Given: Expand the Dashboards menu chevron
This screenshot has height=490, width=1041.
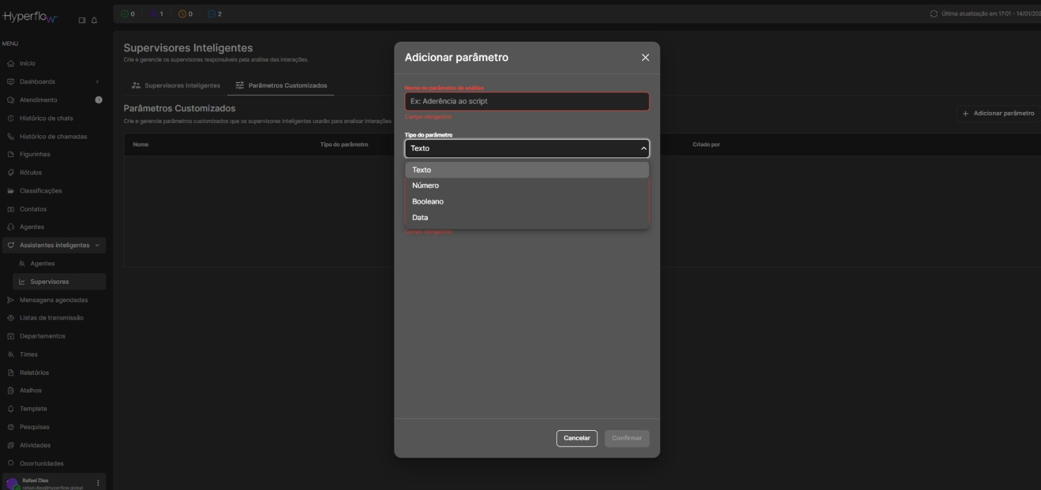Looking at the screenshot, I should click(x=97, y=82).
